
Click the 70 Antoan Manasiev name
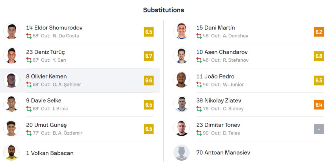point(223,153)
